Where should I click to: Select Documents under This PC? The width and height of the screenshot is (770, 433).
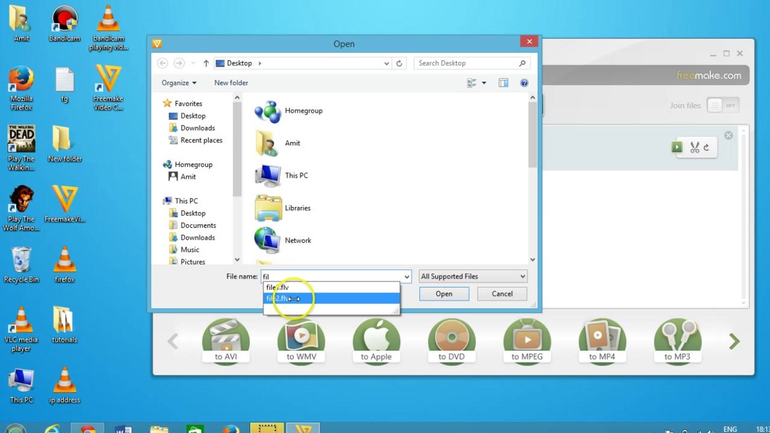pyautogui.click(x=198, y=226)
